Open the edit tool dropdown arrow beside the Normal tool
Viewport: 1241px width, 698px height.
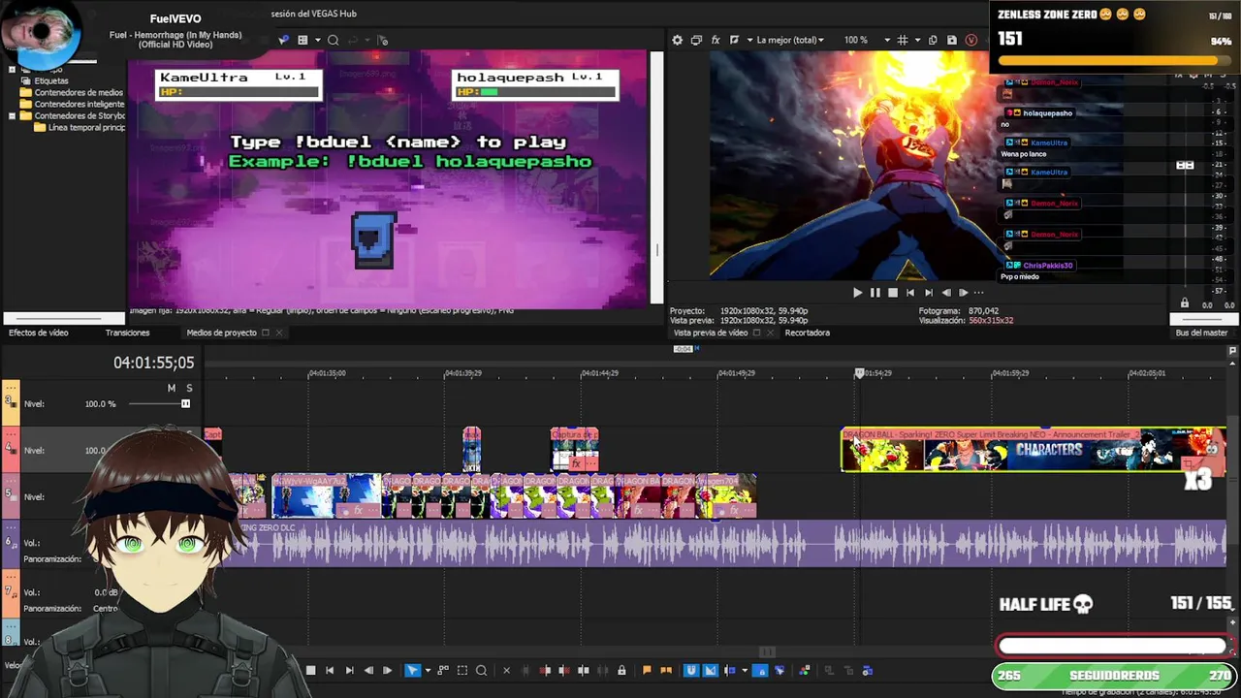(428, 670)
